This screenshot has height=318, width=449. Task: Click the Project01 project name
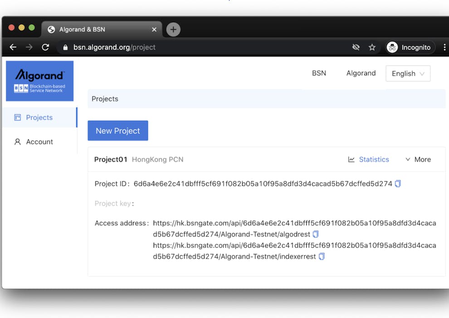(111, 159)
